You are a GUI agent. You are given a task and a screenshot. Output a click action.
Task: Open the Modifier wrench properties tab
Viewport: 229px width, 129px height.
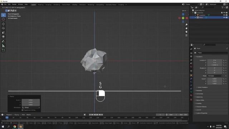click(x=191, y=79)
